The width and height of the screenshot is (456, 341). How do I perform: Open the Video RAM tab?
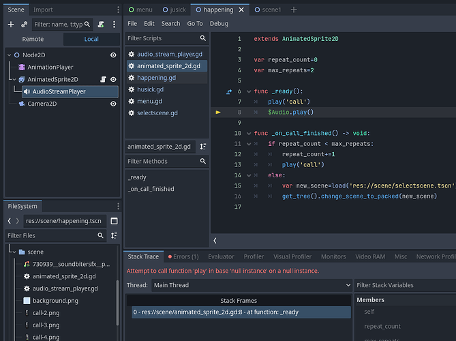click(x=370, y=256)
